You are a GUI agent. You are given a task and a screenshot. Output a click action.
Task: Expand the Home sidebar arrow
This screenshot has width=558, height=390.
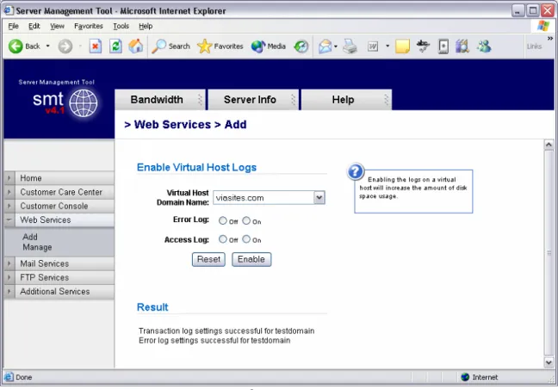[9, 178]
